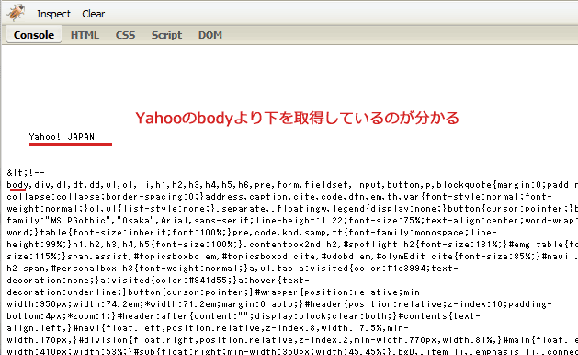
Task: Click the line starting 'size:115%;}span.assist'
Action: point(292,256)
